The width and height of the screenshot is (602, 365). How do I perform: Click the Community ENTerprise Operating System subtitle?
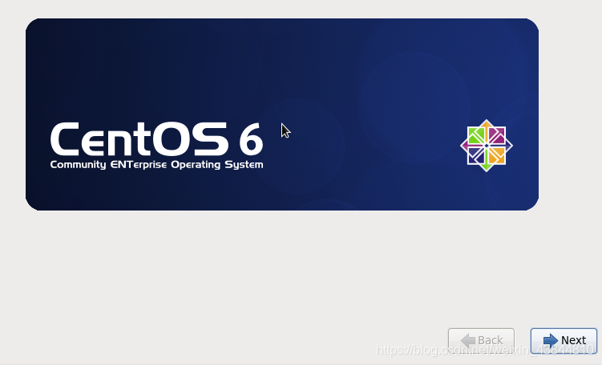click(156, 165)
